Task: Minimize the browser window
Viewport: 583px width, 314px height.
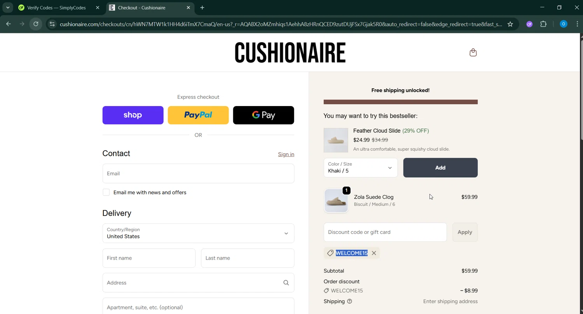Action: click(542, 7)
